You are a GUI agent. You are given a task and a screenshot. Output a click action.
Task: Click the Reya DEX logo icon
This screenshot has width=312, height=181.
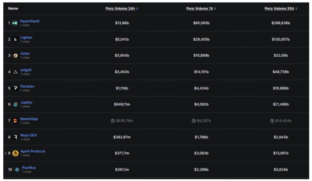click(x=15, y=137)
